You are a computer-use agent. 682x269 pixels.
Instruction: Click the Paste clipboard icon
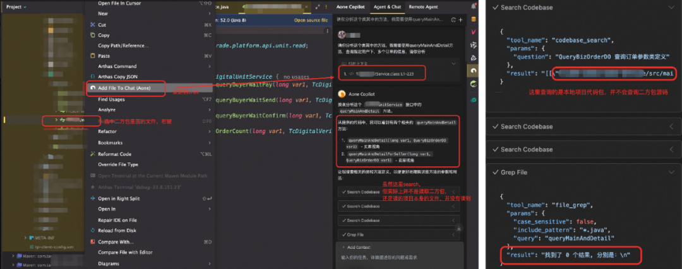point(92,55)
